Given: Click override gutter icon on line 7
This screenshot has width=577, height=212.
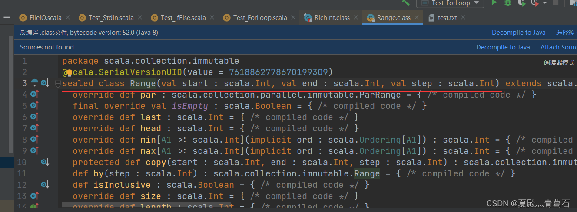Looking at the screenshot, I should click(34, 128).
